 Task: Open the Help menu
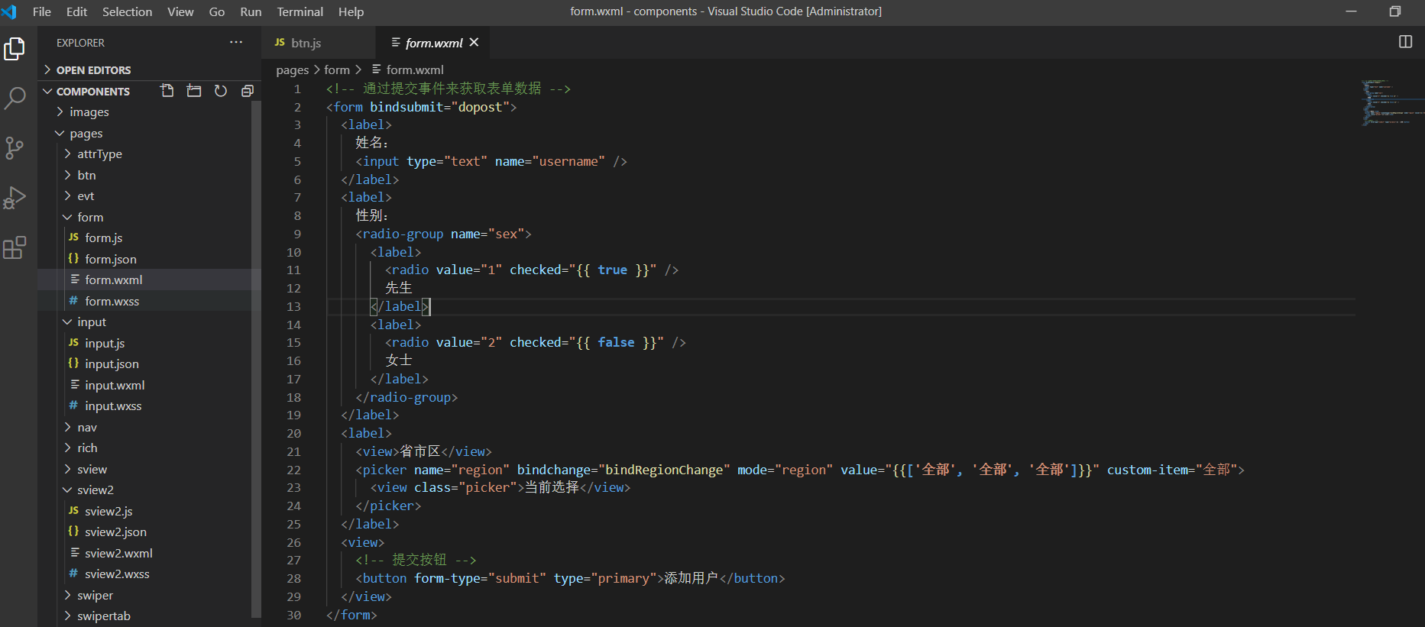pyautogui.click(x=351, y=11)
